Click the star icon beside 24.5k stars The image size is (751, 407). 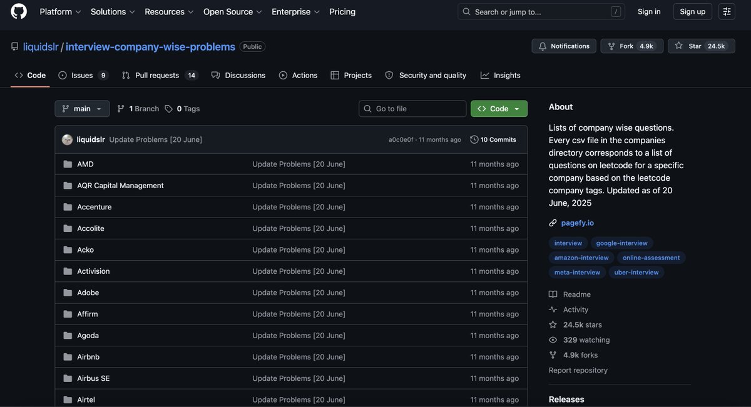point(553,324)
